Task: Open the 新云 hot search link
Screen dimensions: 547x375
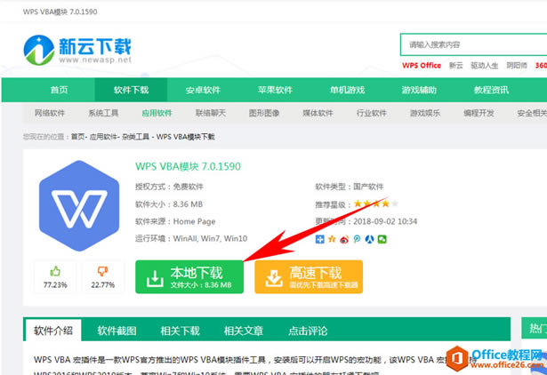Action: 455,66
